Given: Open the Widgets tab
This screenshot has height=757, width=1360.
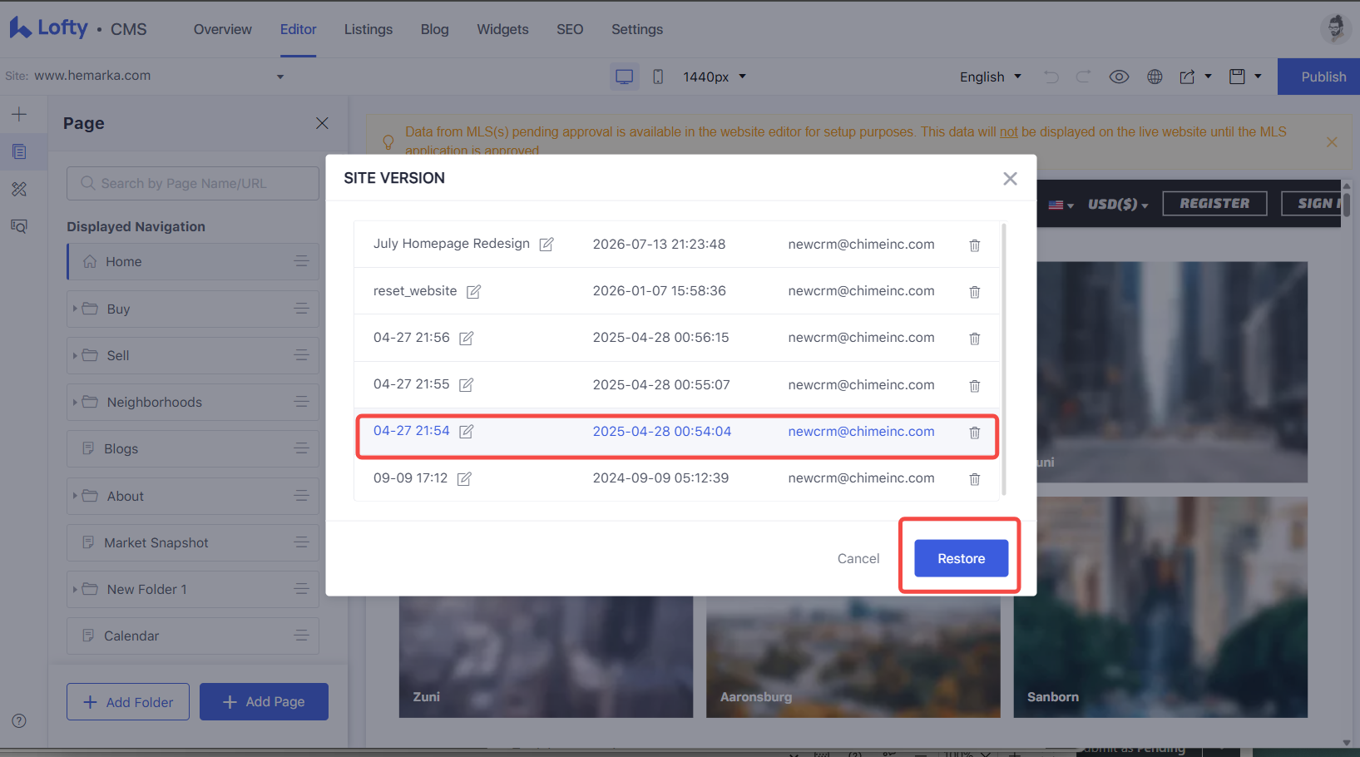Looking at the screenshot, I should pyautogui.click(x=502, y=29).
